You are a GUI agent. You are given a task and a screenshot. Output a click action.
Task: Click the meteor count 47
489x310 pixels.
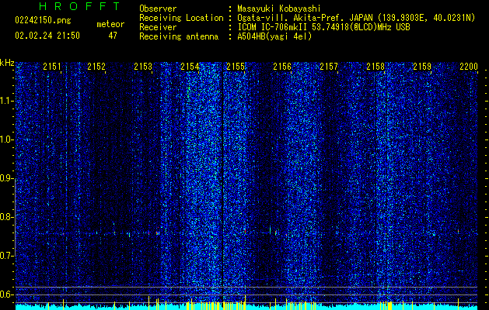(x=113, y=36)
